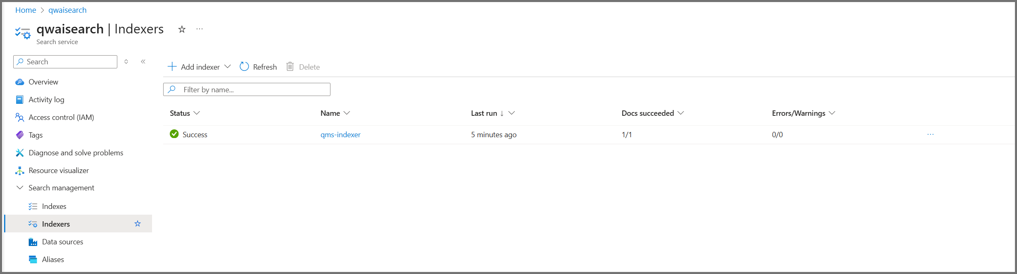Image resolution: width=1017 pixels, height=274 pixels.
Task: Expand the Add indexer dropdown chevron
Action: [x=228, y=67]
